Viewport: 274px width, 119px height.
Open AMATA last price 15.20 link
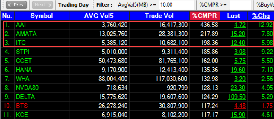238,34
